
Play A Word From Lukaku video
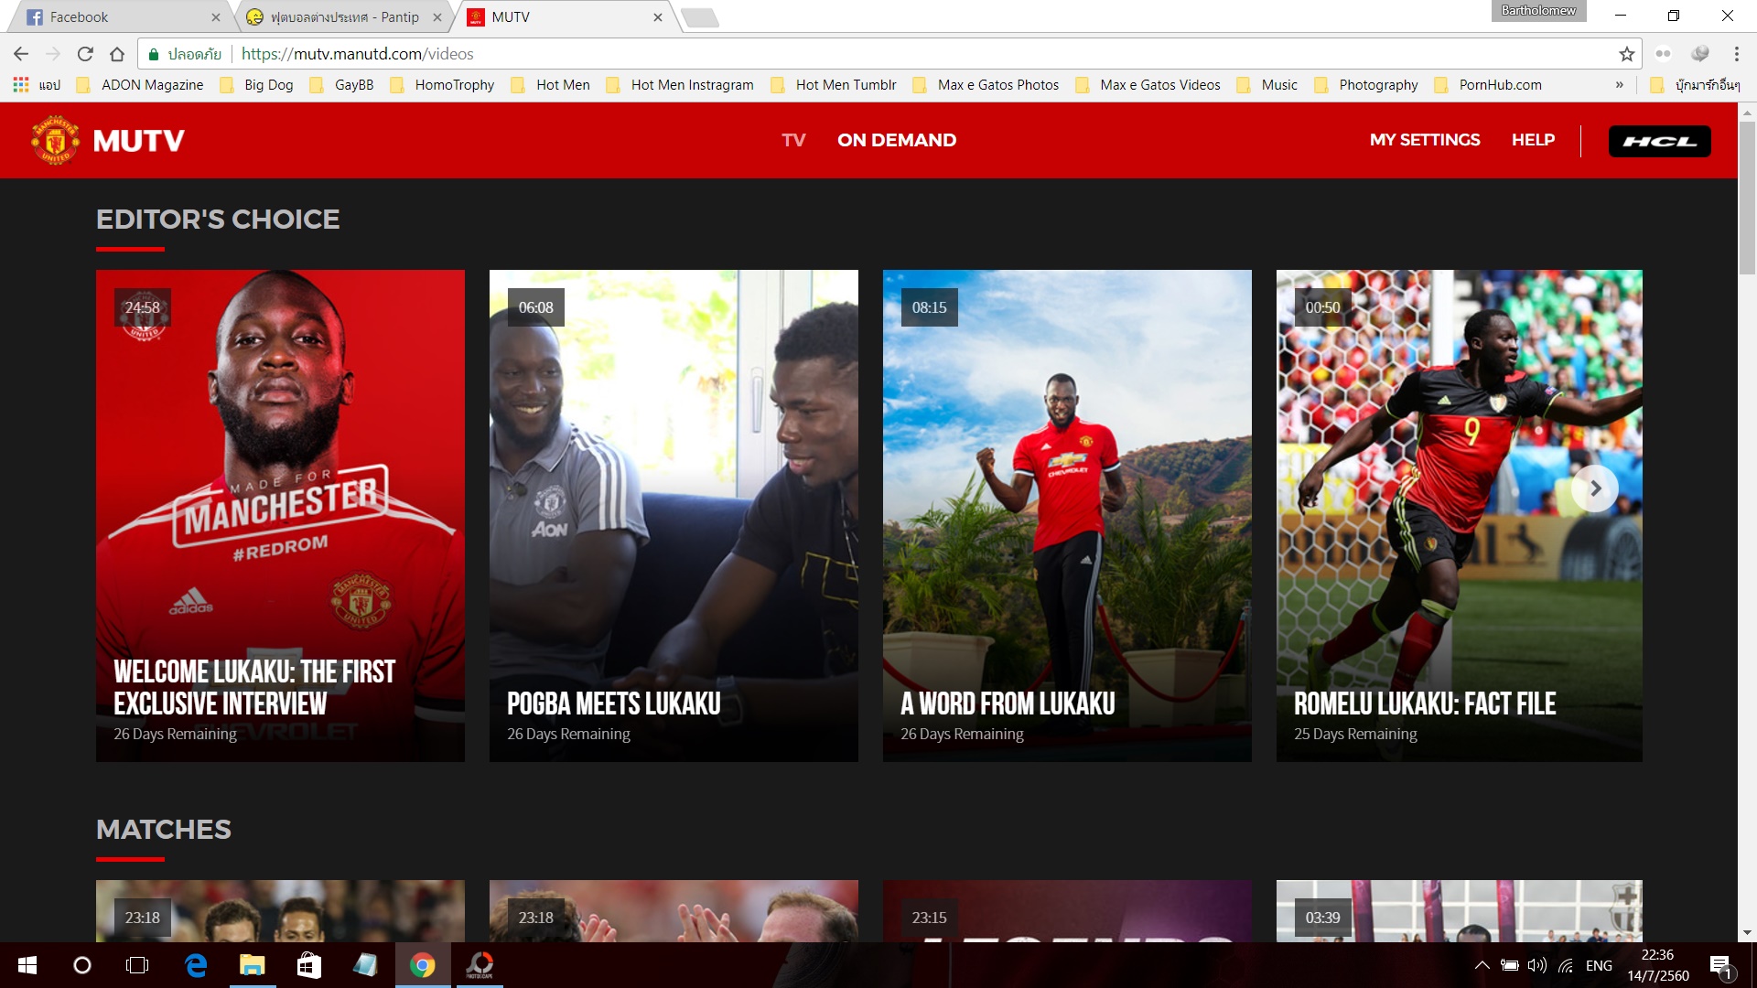pyautogui.click(x=1067, y=515)
